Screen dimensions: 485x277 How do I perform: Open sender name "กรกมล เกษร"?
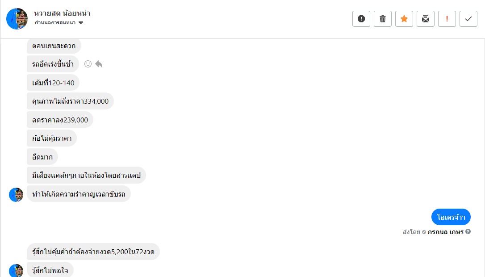[x=445, y=232]
